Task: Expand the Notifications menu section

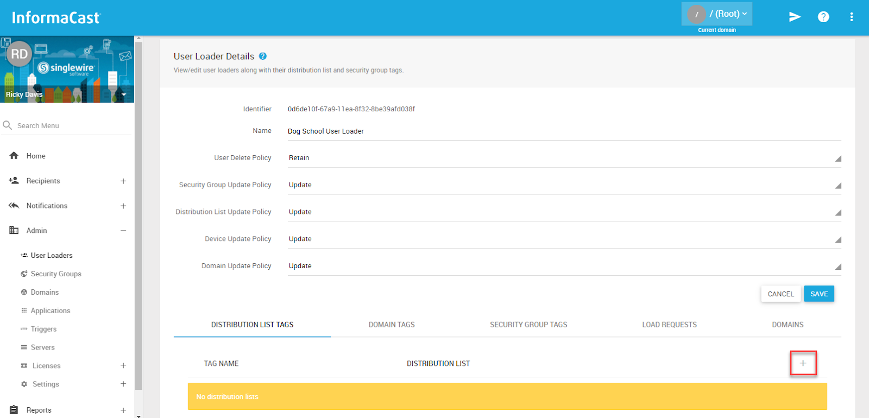Action: 123,206
